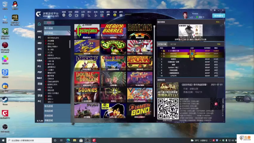Open the 血饮传说 news article title

tap(194, 85)
